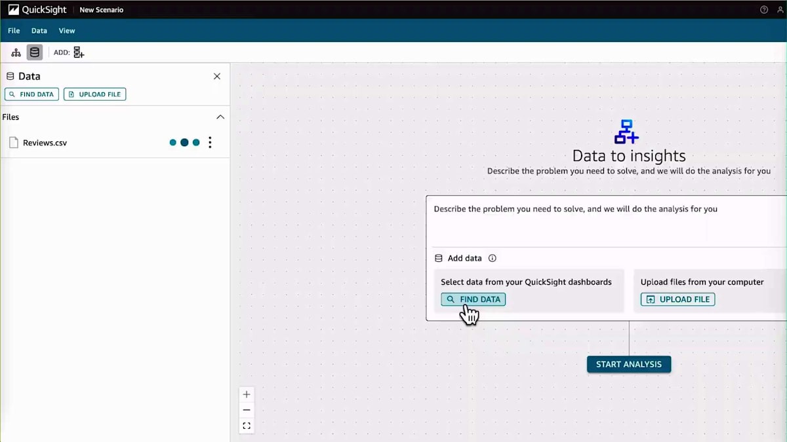Toggle the Data panel database icon
This screenshot has height=442, width=787.
(35, 52)
